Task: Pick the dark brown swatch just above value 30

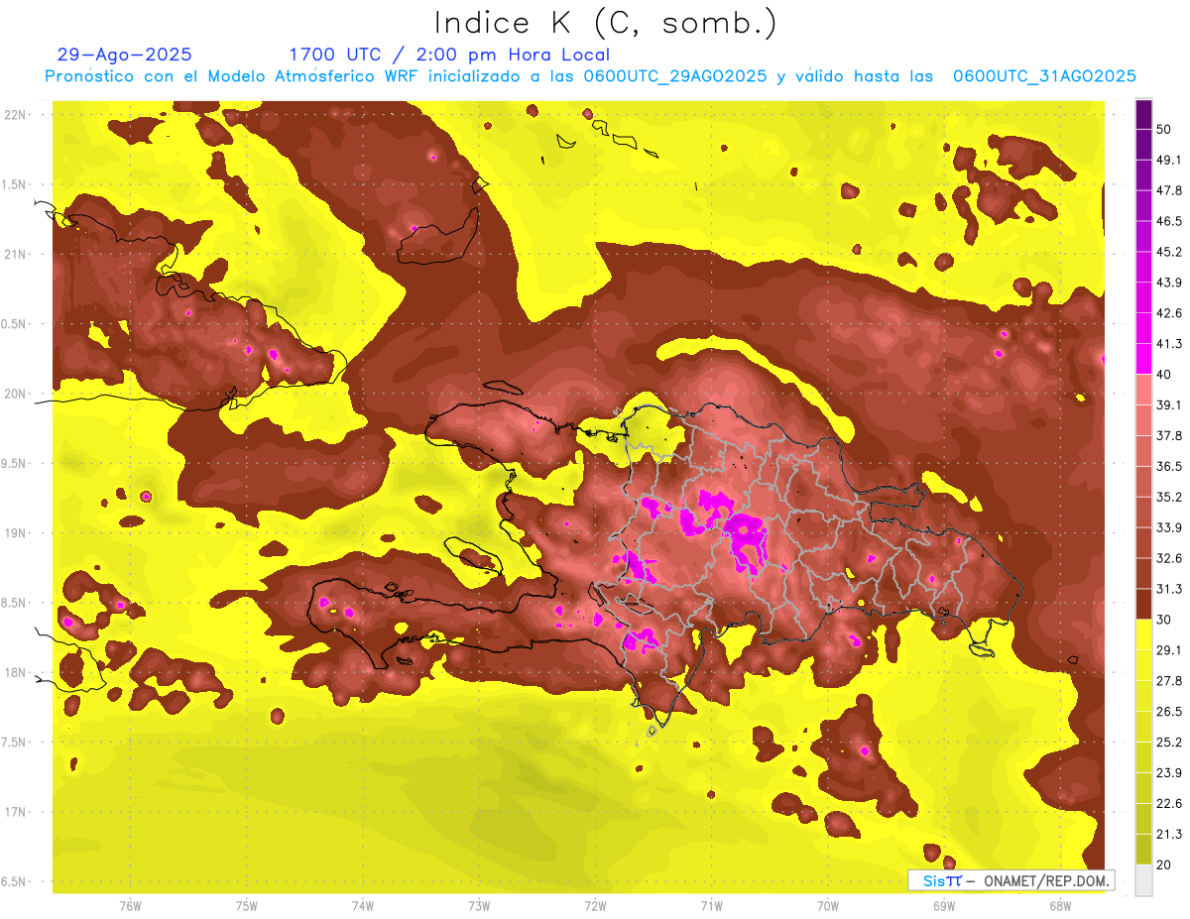Action: tap(1143, 604)
